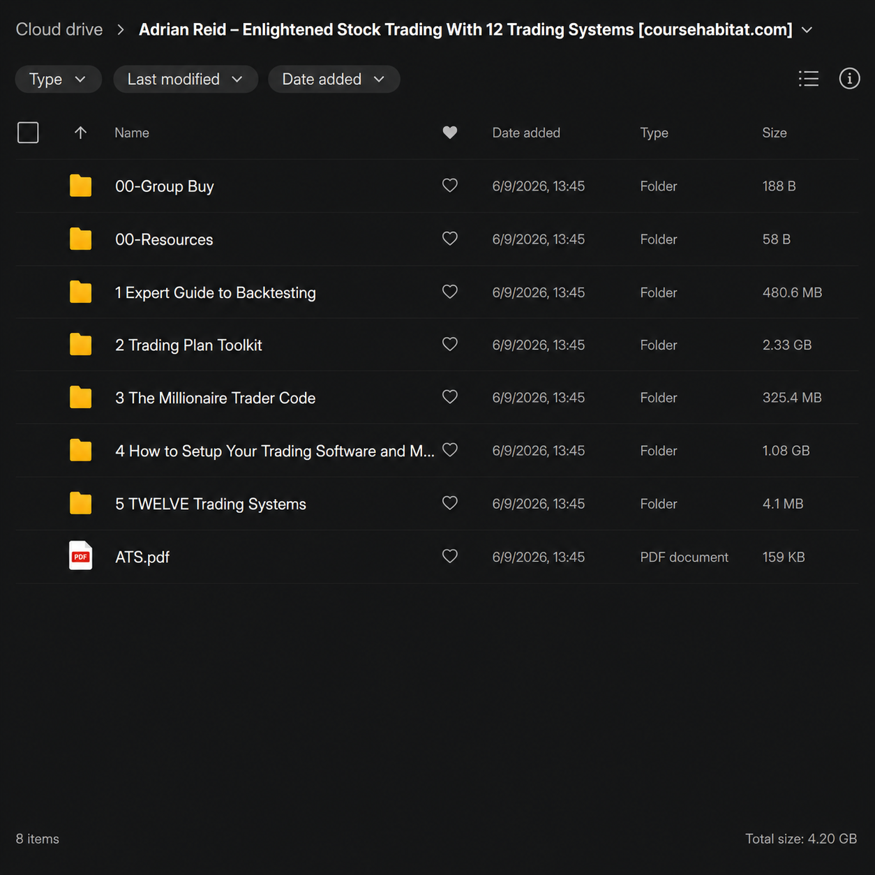
Task: Favorite 5 TWELVE Trading Systems folder
Action: (450, 503)
